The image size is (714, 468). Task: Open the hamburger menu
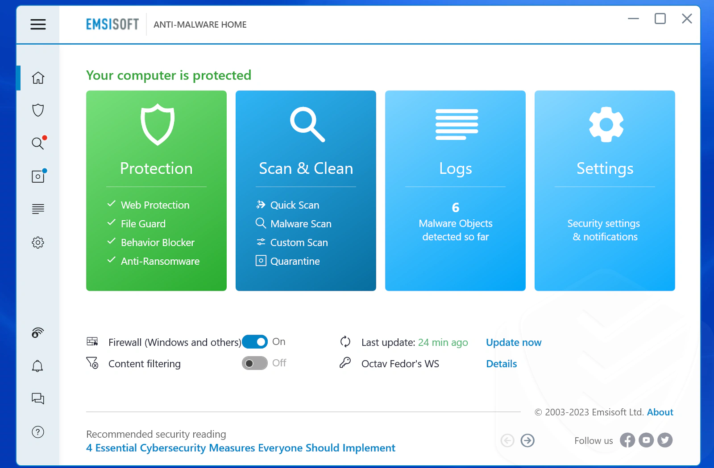click(38, 24)
